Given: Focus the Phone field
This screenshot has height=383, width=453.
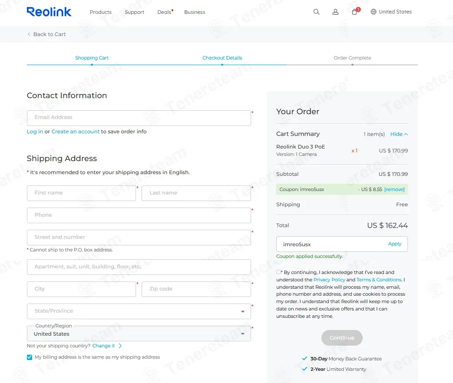Looking at the screenshot, I should click(x=139, y=215).
